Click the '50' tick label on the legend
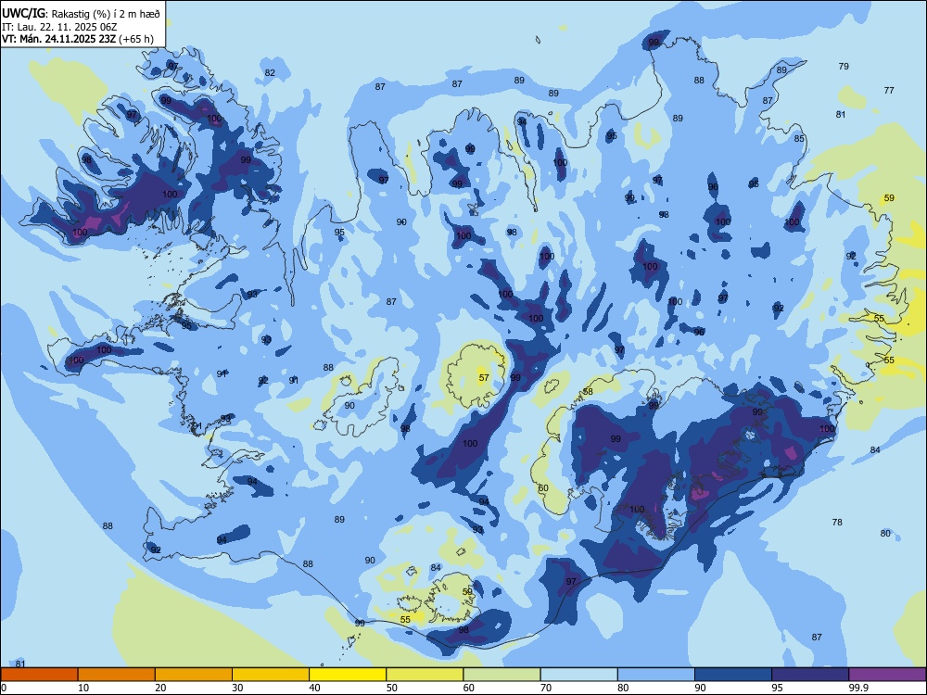 (392, 688)
